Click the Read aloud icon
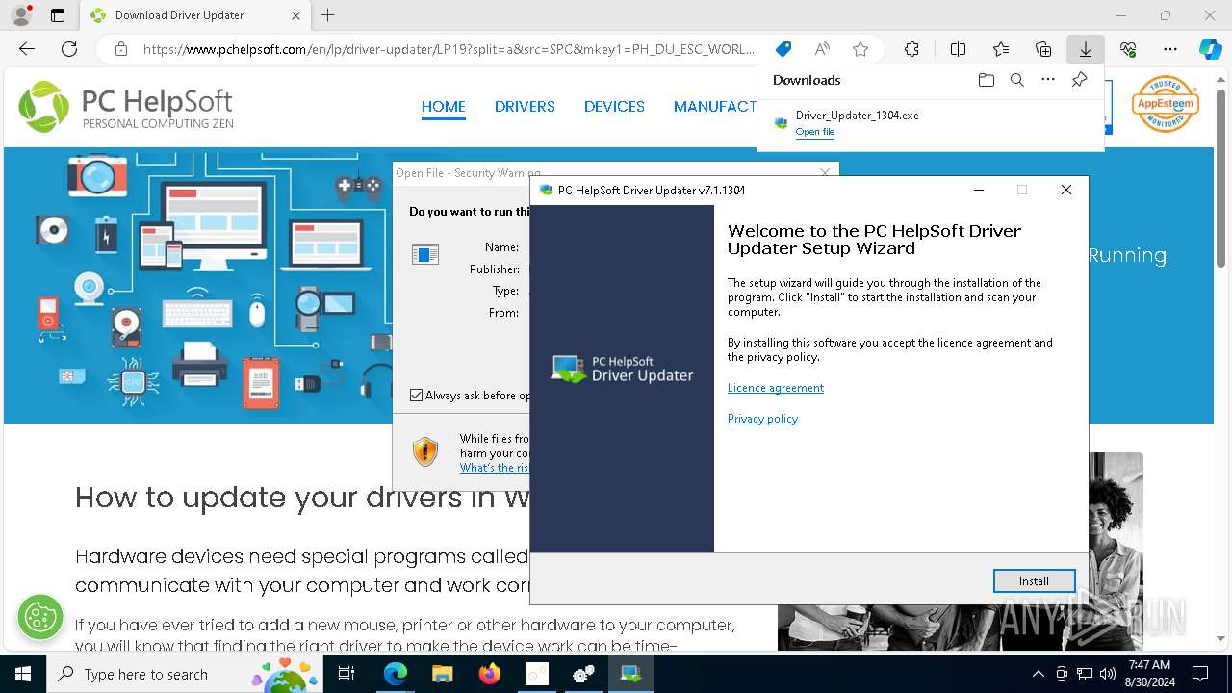This screenshot has height=693, width=1232. tap(822, 49)
